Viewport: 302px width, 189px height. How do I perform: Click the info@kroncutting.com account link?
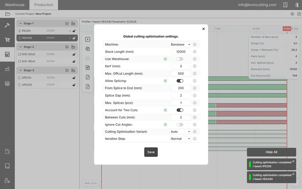coord(257,5)
